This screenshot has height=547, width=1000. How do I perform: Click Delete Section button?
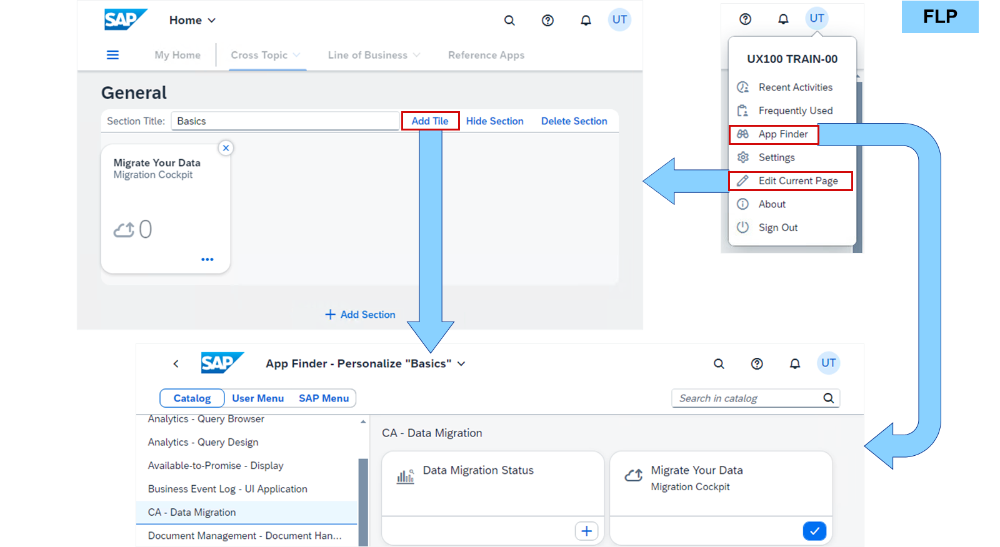click(574, 121)
